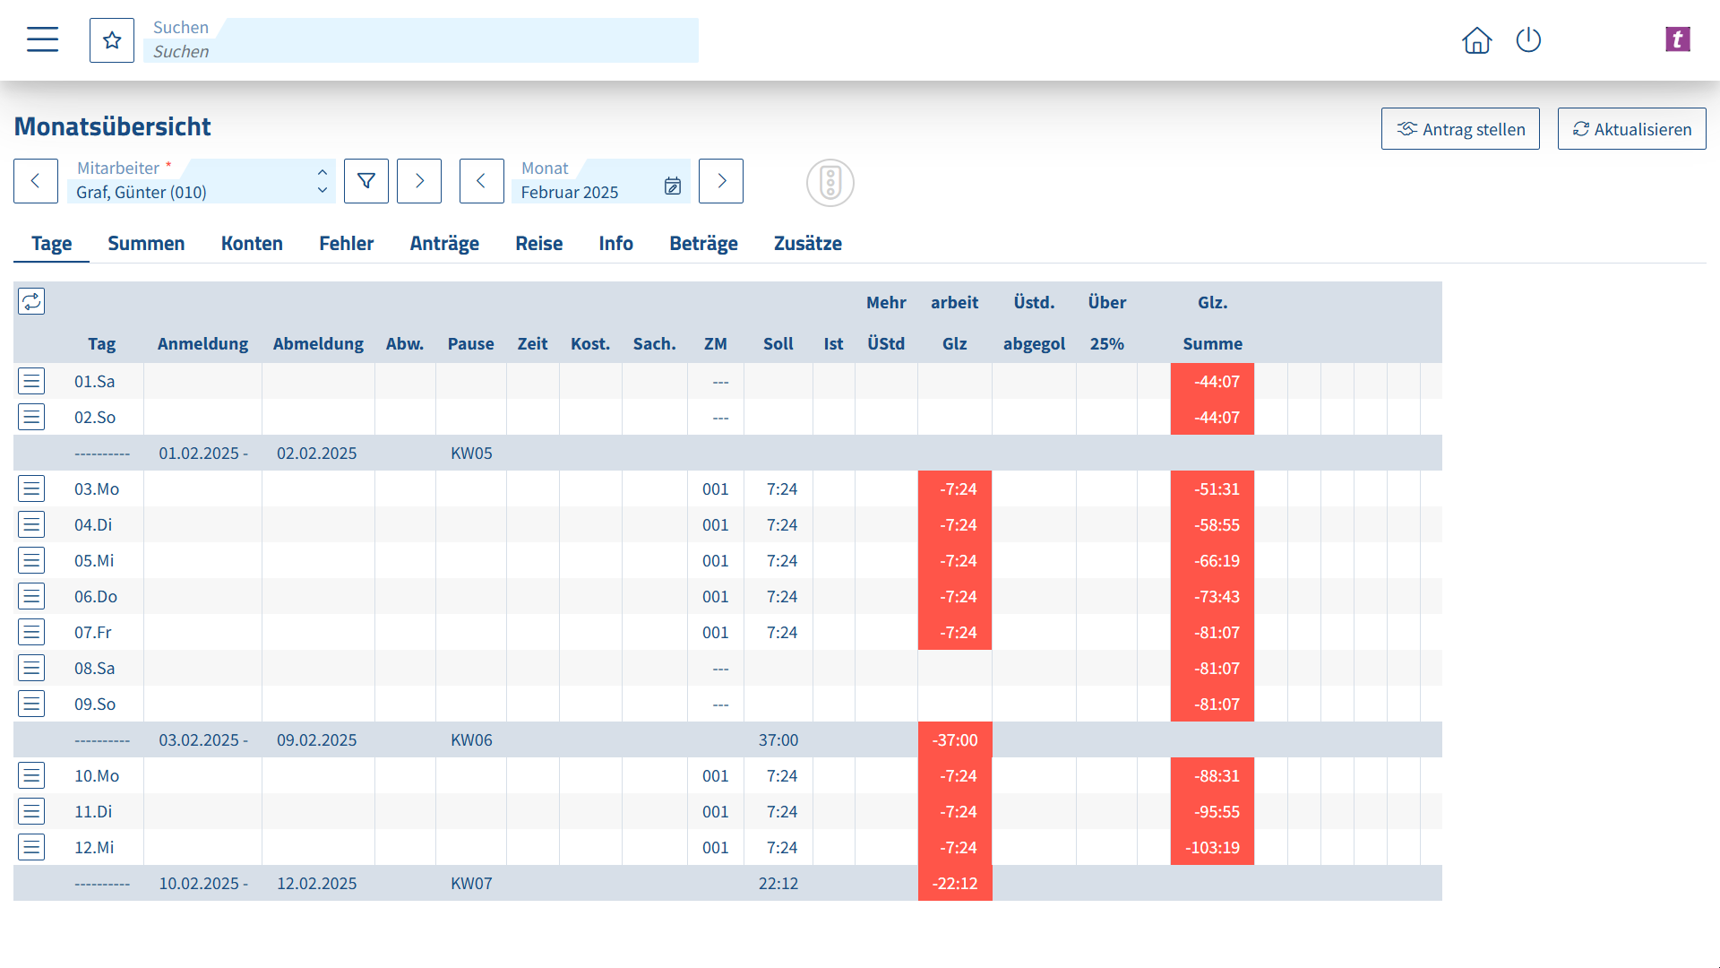Click the power logout icon

pos(1528,40)
